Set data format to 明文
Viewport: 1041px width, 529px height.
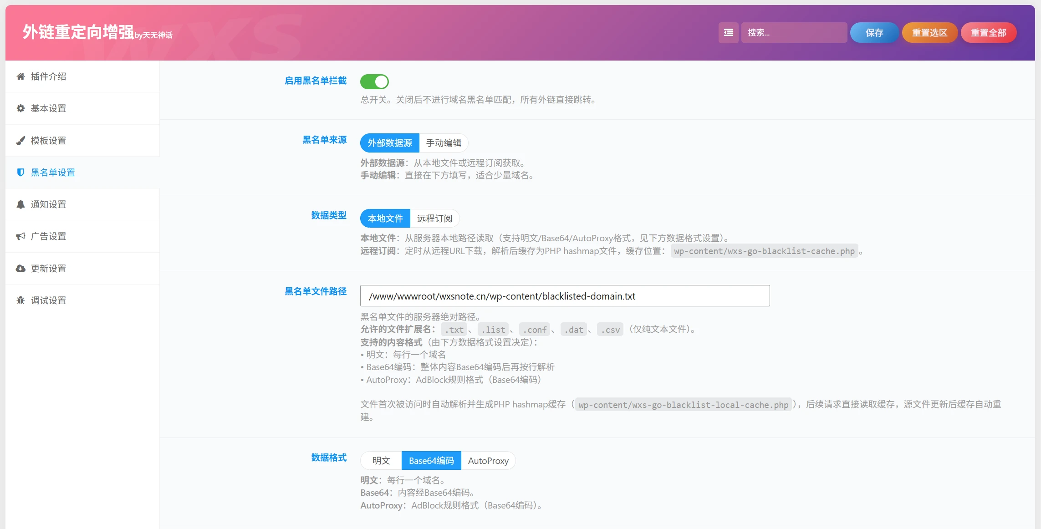point(381,461)
